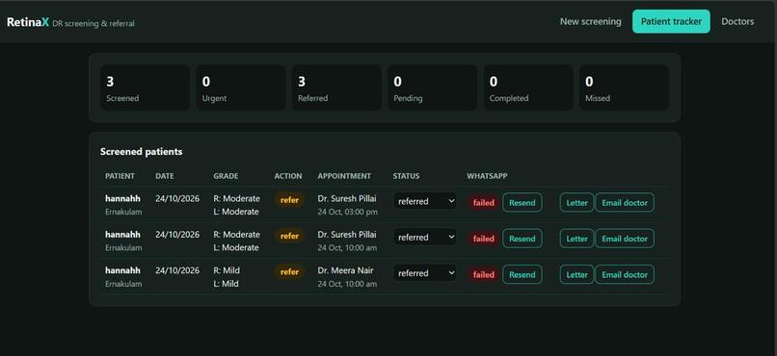Screen dimensions: 777x356
Task: Click the failed badge in 03:00 pm row
Action: click(x=484, y=203)
